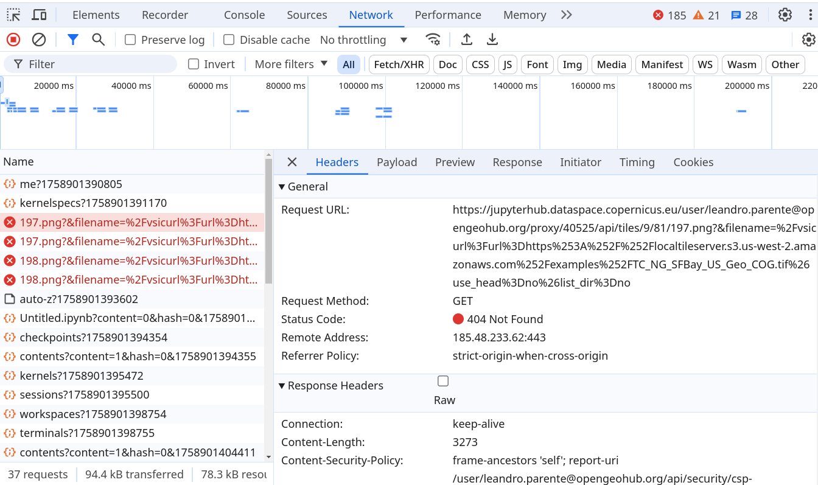This screenshot has width=818, height=485.
Task: Clear the network log
Action: pos(39,40)
